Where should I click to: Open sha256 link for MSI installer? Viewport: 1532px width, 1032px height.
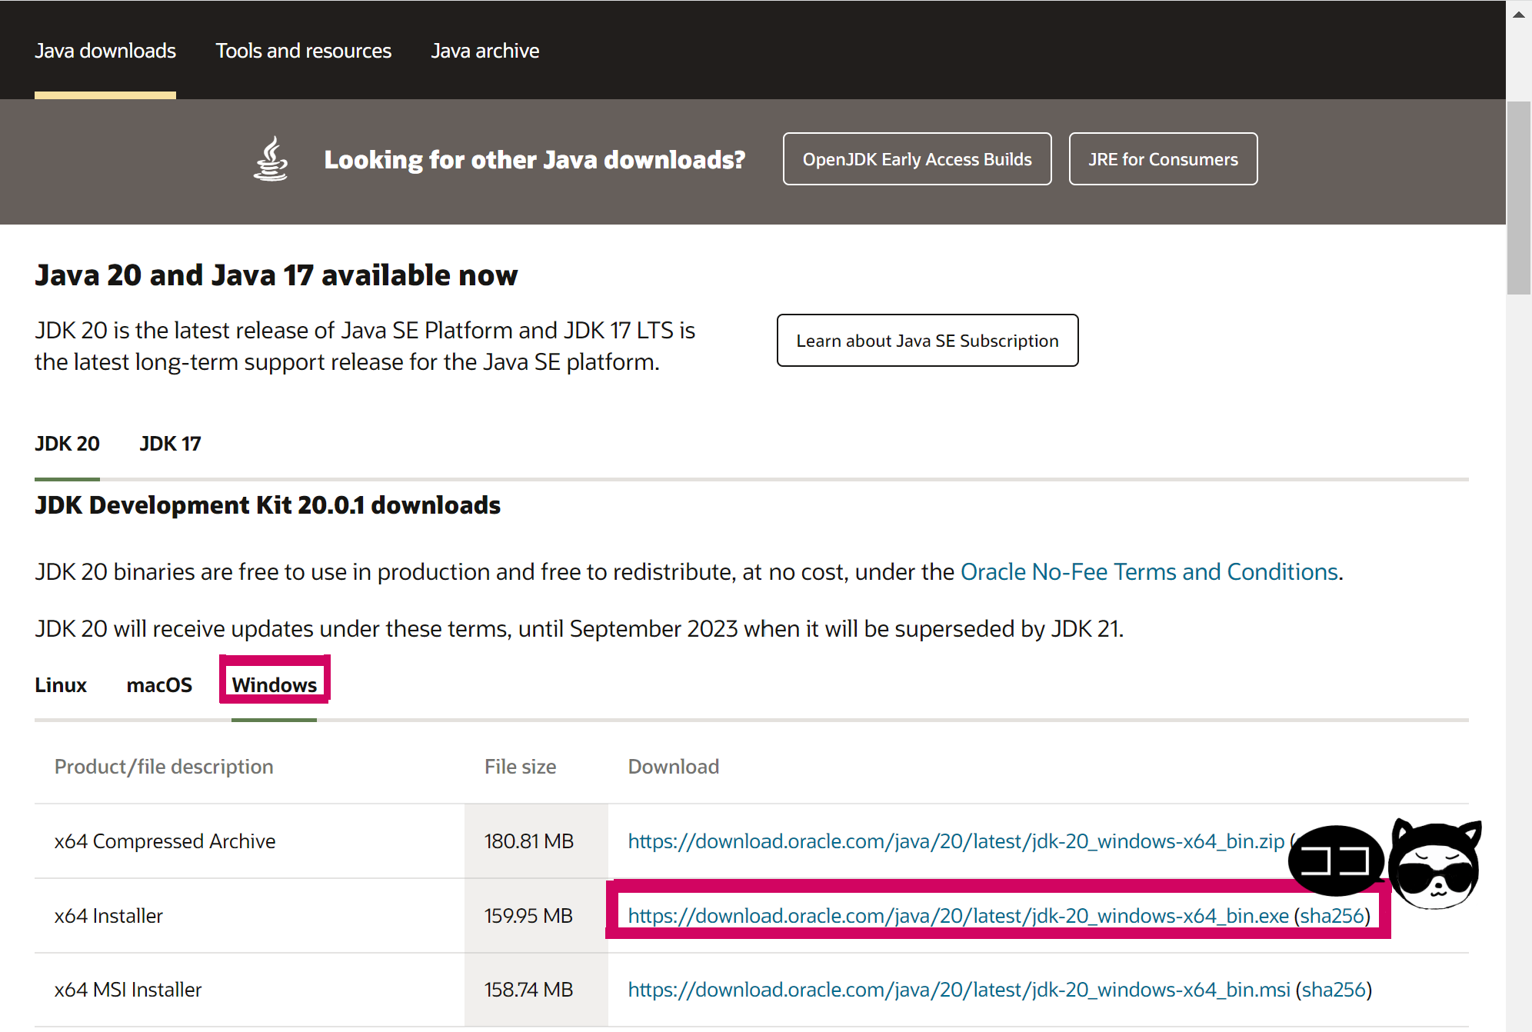pyautogui.click(x=1334, y=990)
